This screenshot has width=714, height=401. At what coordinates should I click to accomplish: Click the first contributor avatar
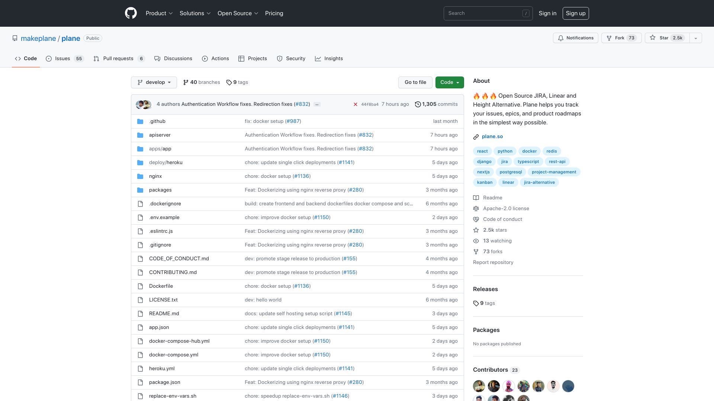[x=479, y=386]
